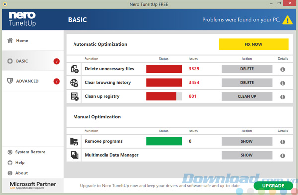Click the red status bar for unnecessary files
298x195 pixels.
164,69
